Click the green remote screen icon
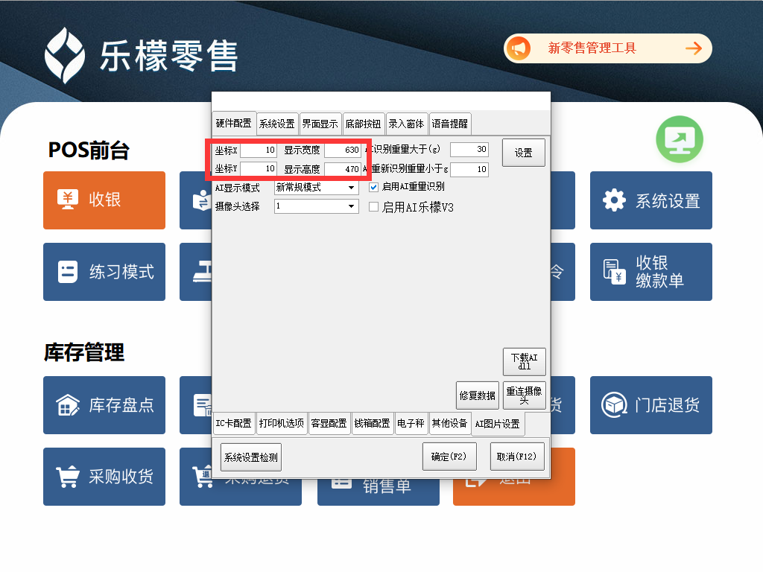The width and height of the screenshot is (763, 572). pos(680,139)
